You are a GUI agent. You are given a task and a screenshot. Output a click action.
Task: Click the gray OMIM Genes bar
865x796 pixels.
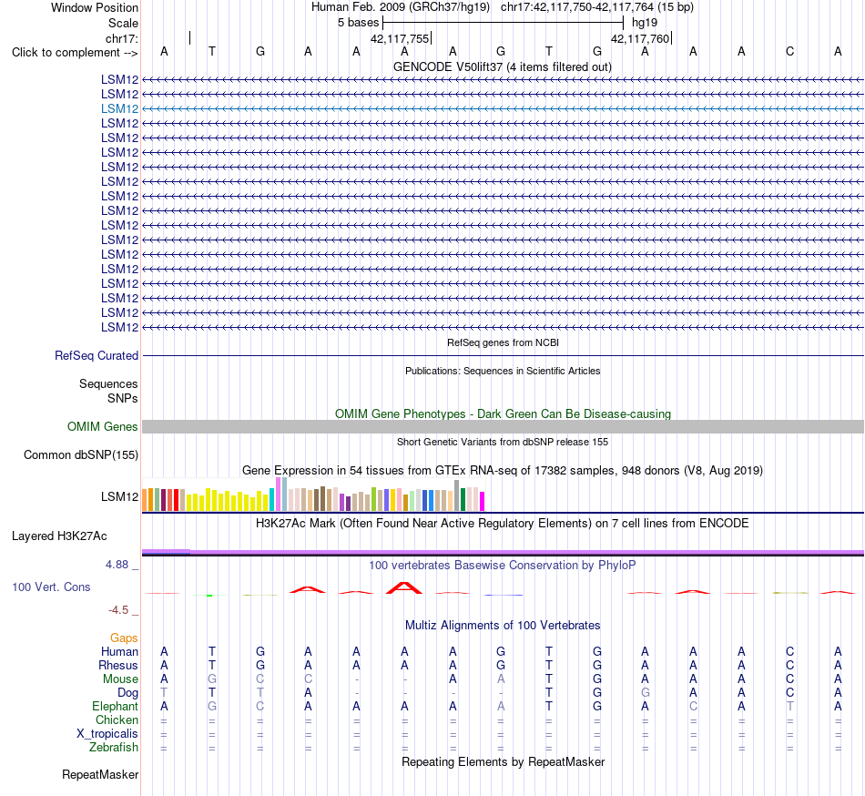503,426
